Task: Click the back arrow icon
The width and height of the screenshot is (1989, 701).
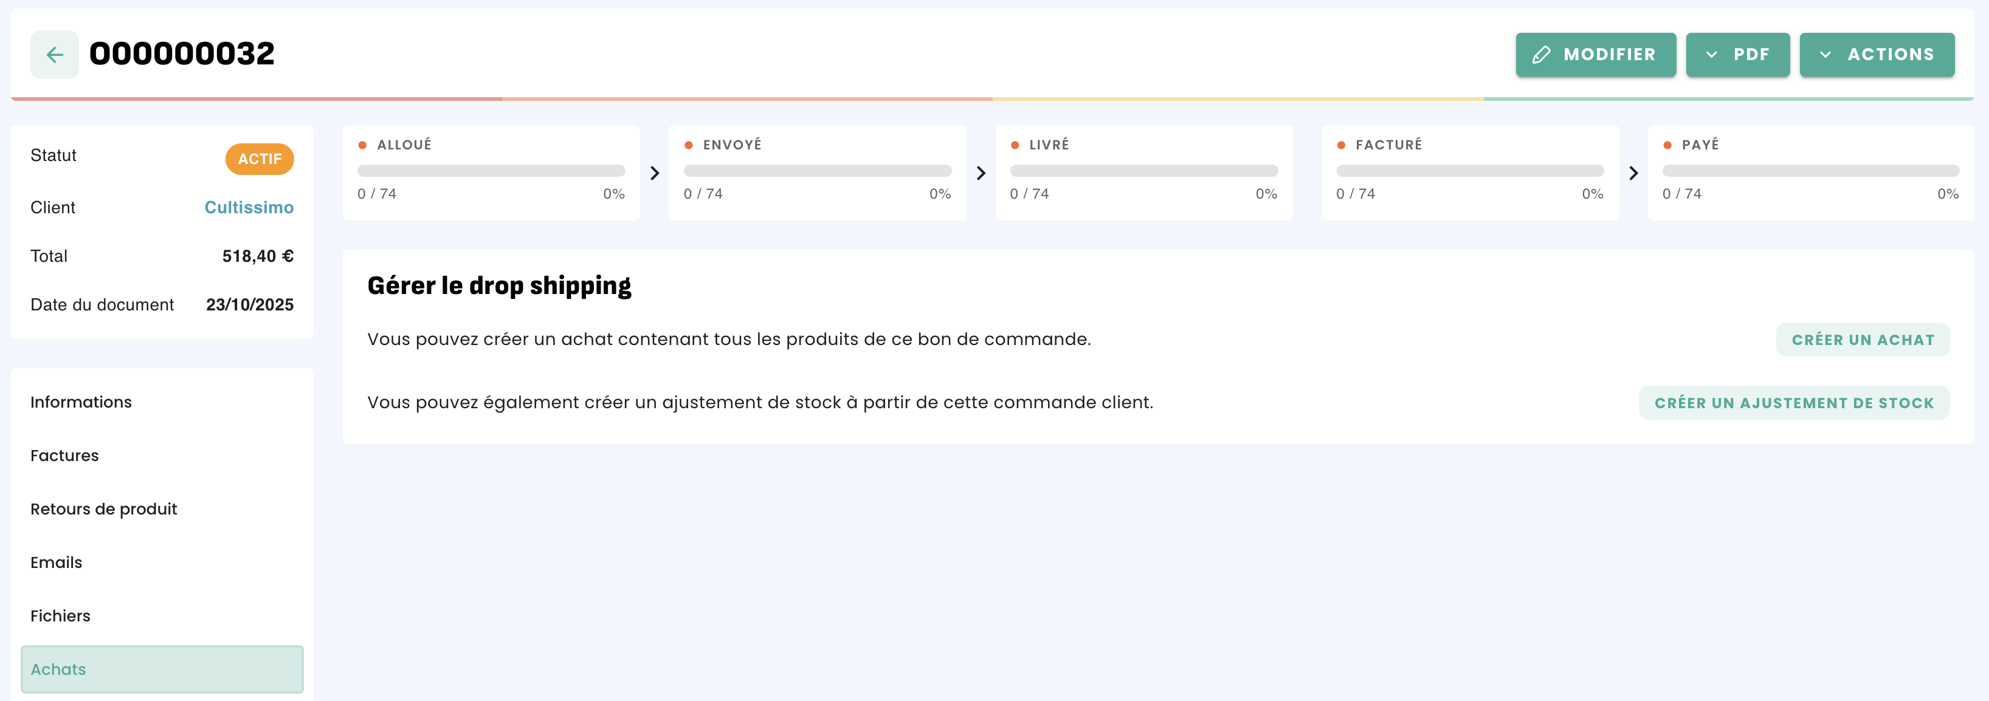Action: pyautogui.click(x=54, y=55)
